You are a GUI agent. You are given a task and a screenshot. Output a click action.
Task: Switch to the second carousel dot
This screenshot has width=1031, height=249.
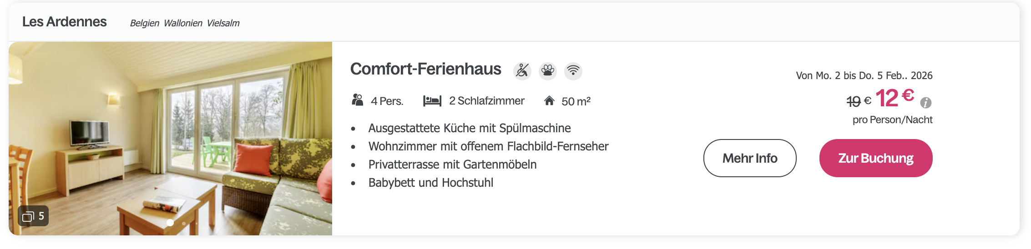click(x=184, y=223)
